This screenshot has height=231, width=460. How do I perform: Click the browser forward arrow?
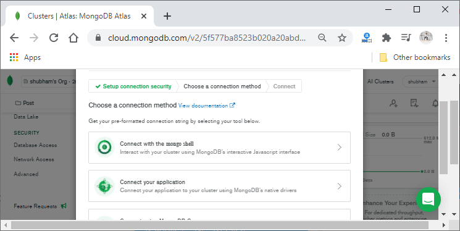click(34, 38)
